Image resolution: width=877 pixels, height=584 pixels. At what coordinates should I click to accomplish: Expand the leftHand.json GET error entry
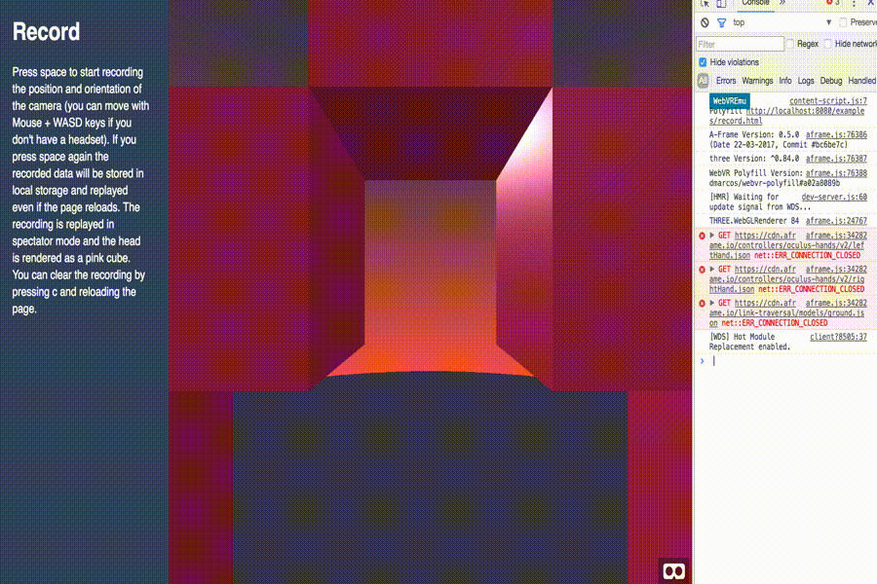(712, 236)
